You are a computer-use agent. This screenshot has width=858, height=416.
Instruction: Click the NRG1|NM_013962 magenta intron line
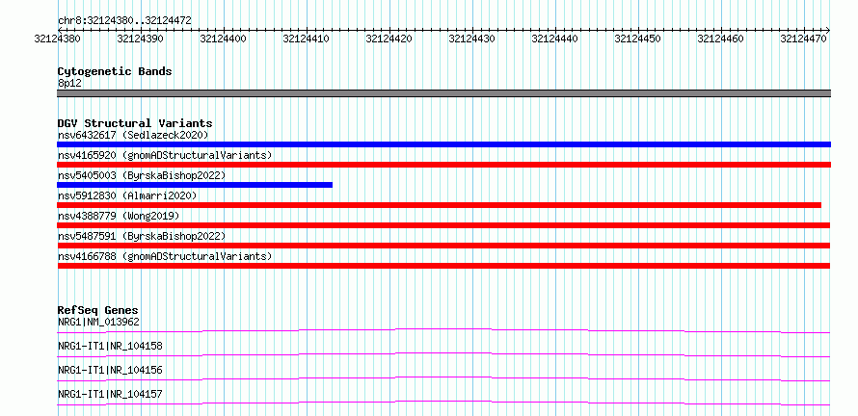coord(443,330)
